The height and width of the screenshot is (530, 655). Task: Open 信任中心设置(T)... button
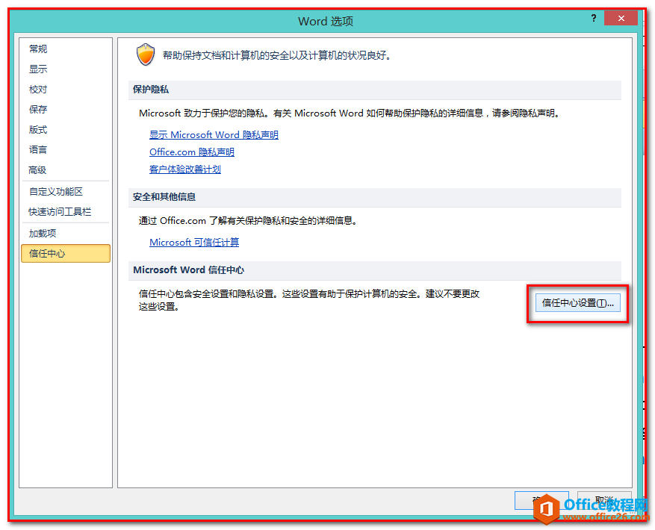(x=578, y=303)
